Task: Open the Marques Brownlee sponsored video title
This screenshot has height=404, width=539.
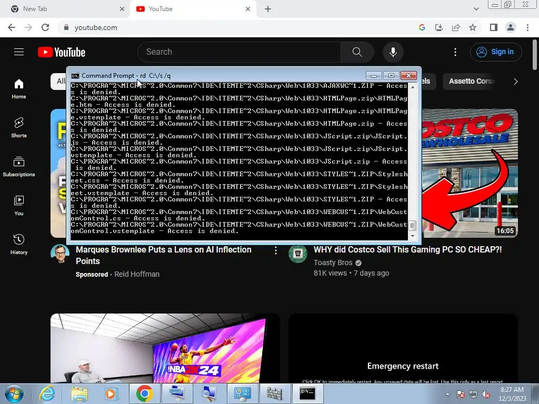Action: 164,255
